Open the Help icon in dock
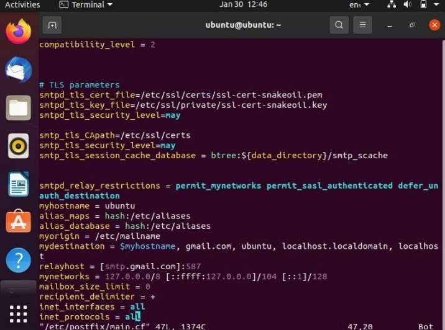 (19, 260)
